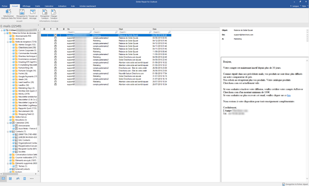This screenshot has width=309, height=186.
Task: Collapse the Contacts tree node
Action: pos(8,131)
